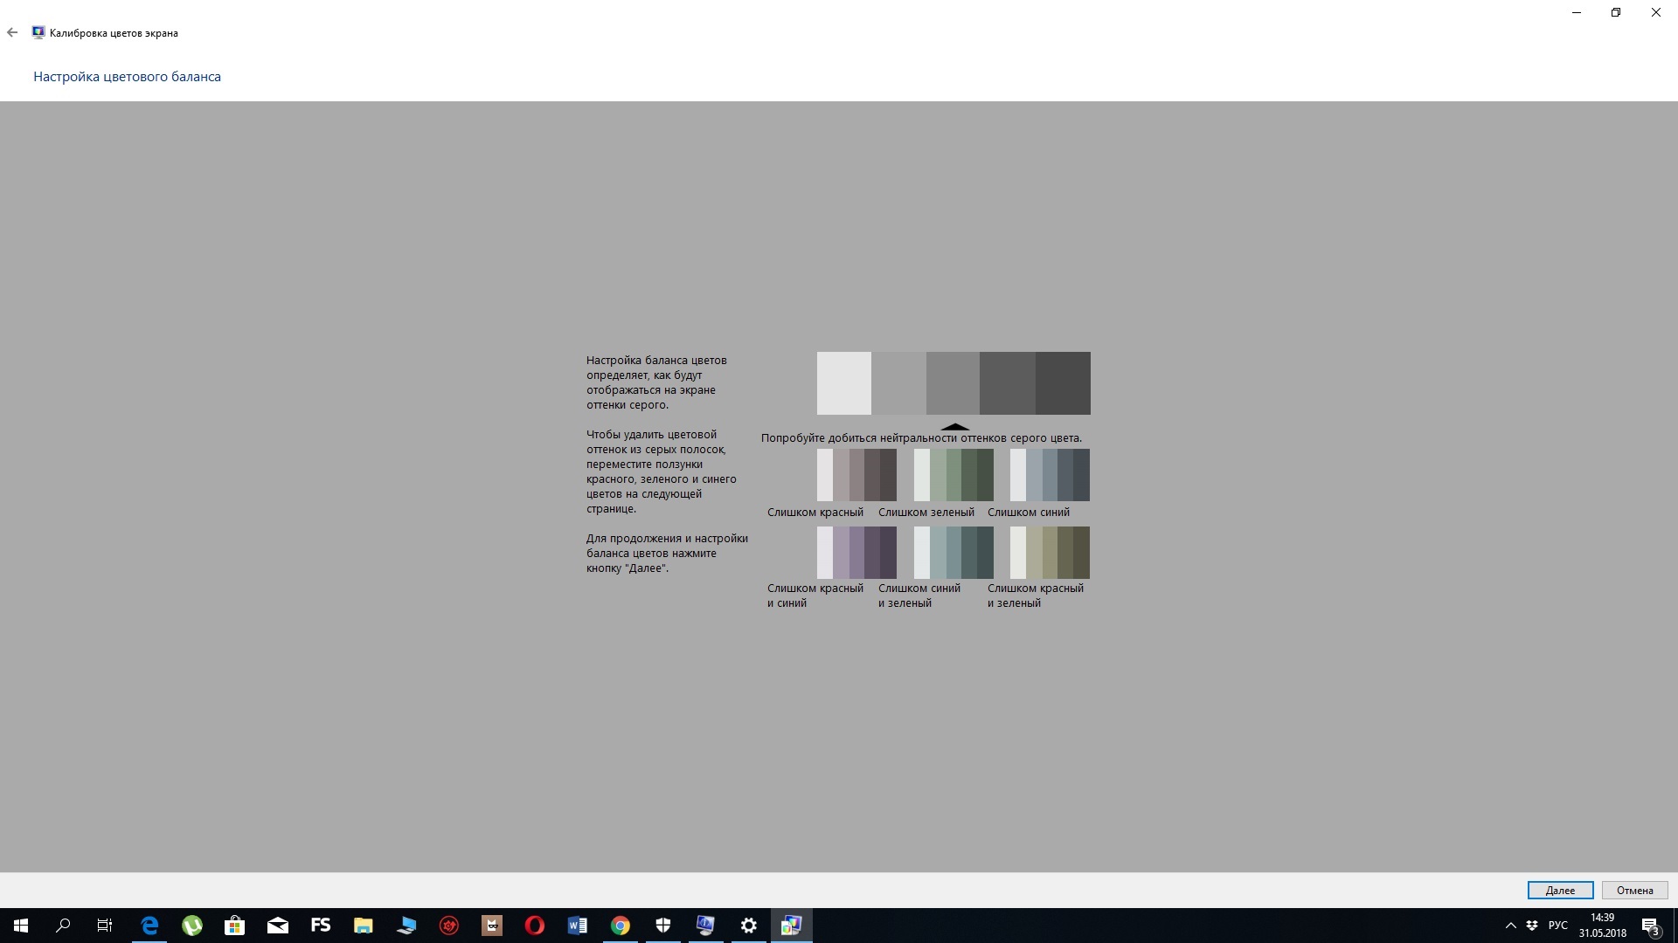The width and height of the screenshot is (1678, 943).
Task: Click the heading Настройка цветового баланса
Action: (x=127, y=77)
